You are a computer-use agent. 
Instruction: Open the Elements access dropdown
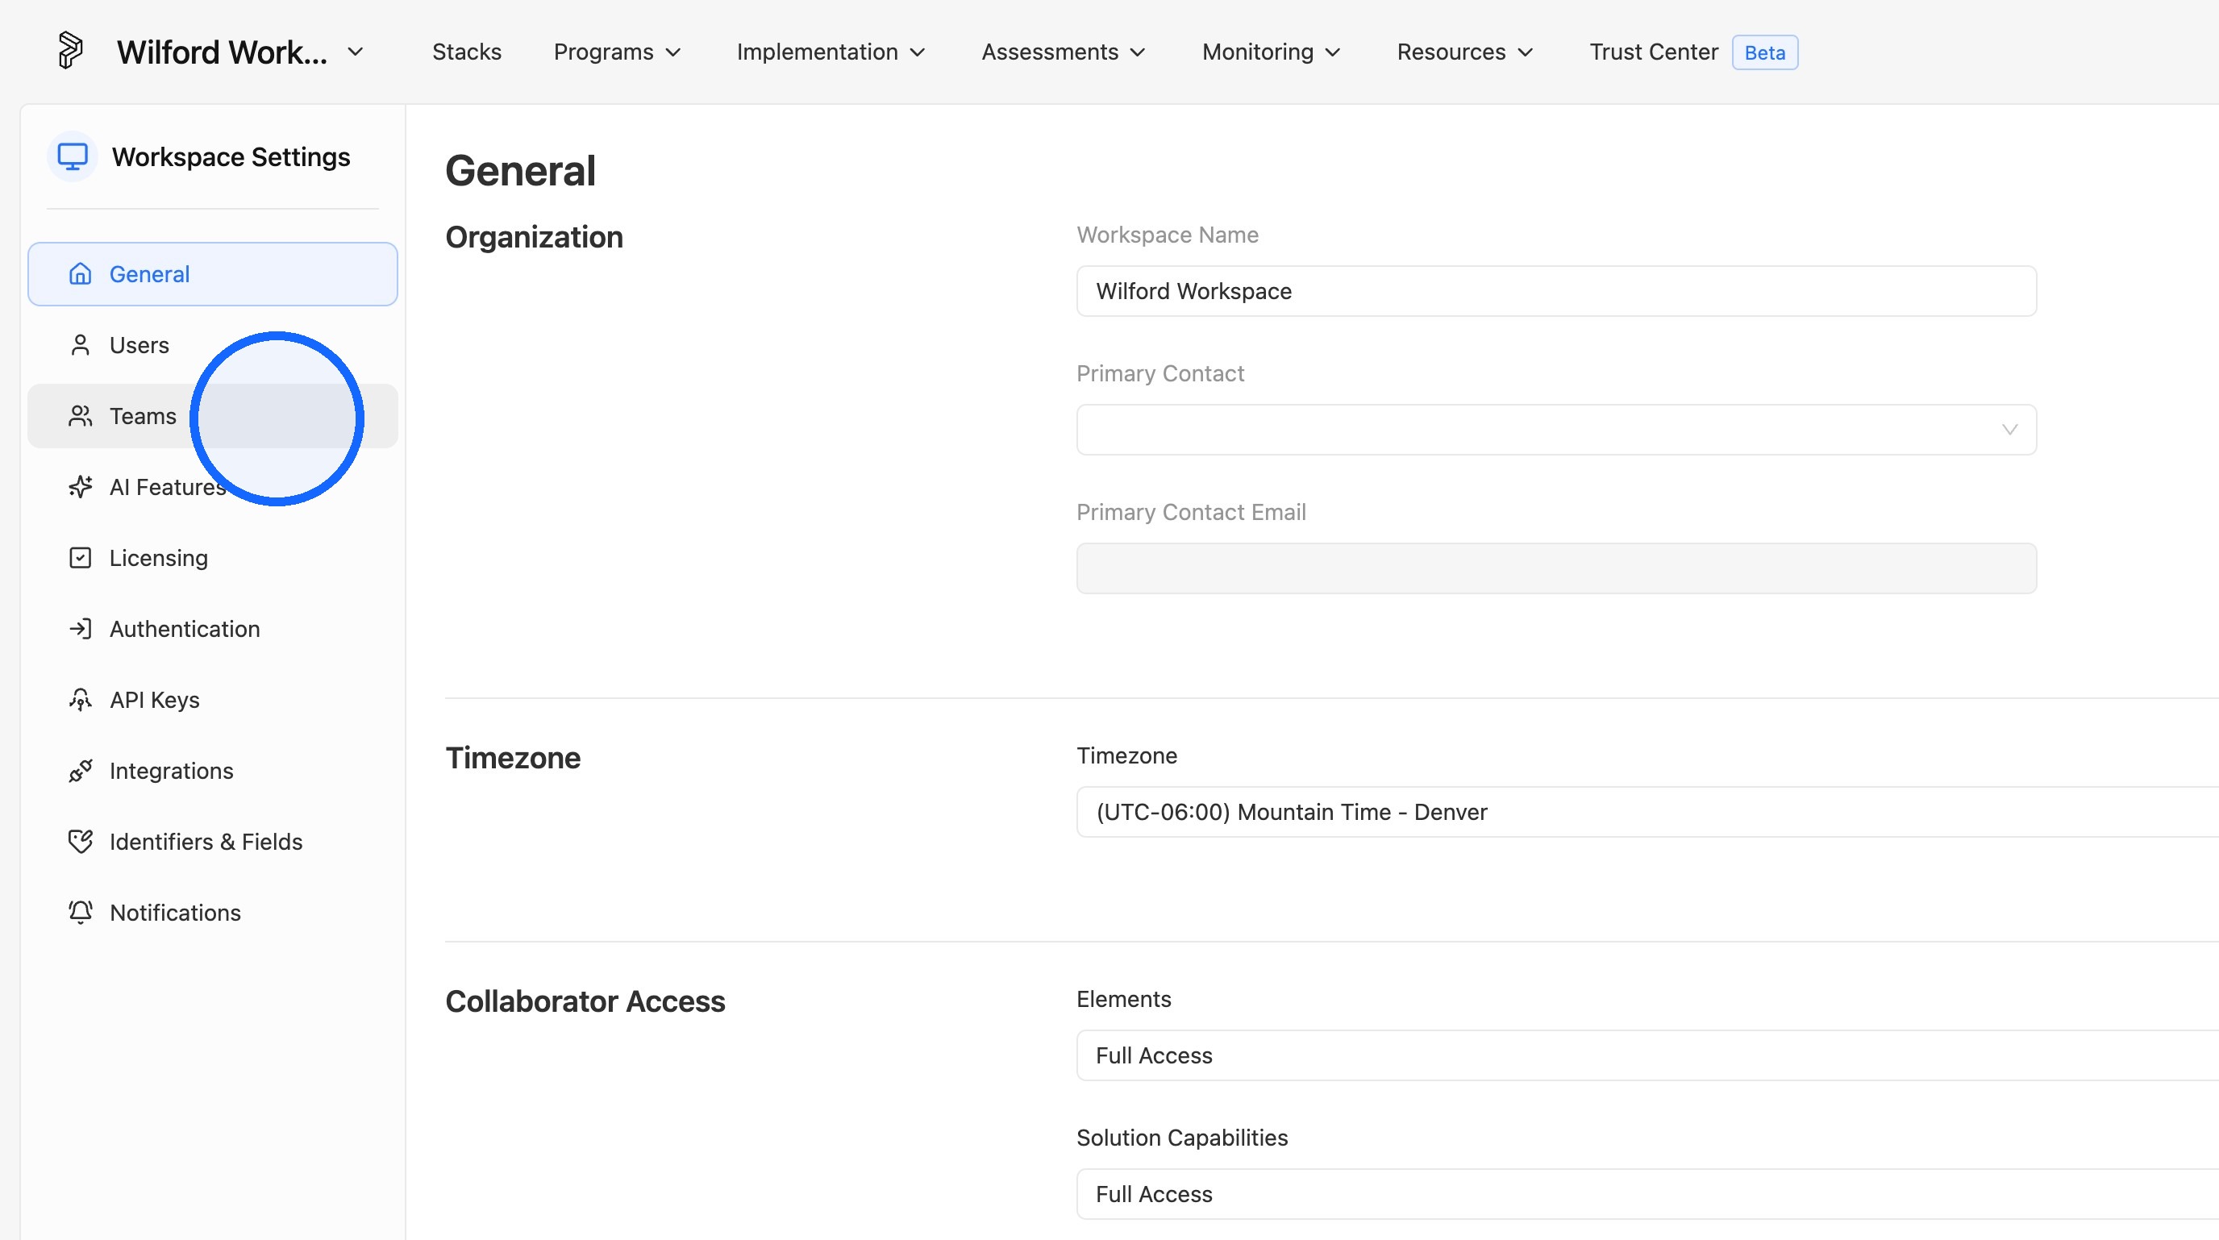(1647, 1055)
